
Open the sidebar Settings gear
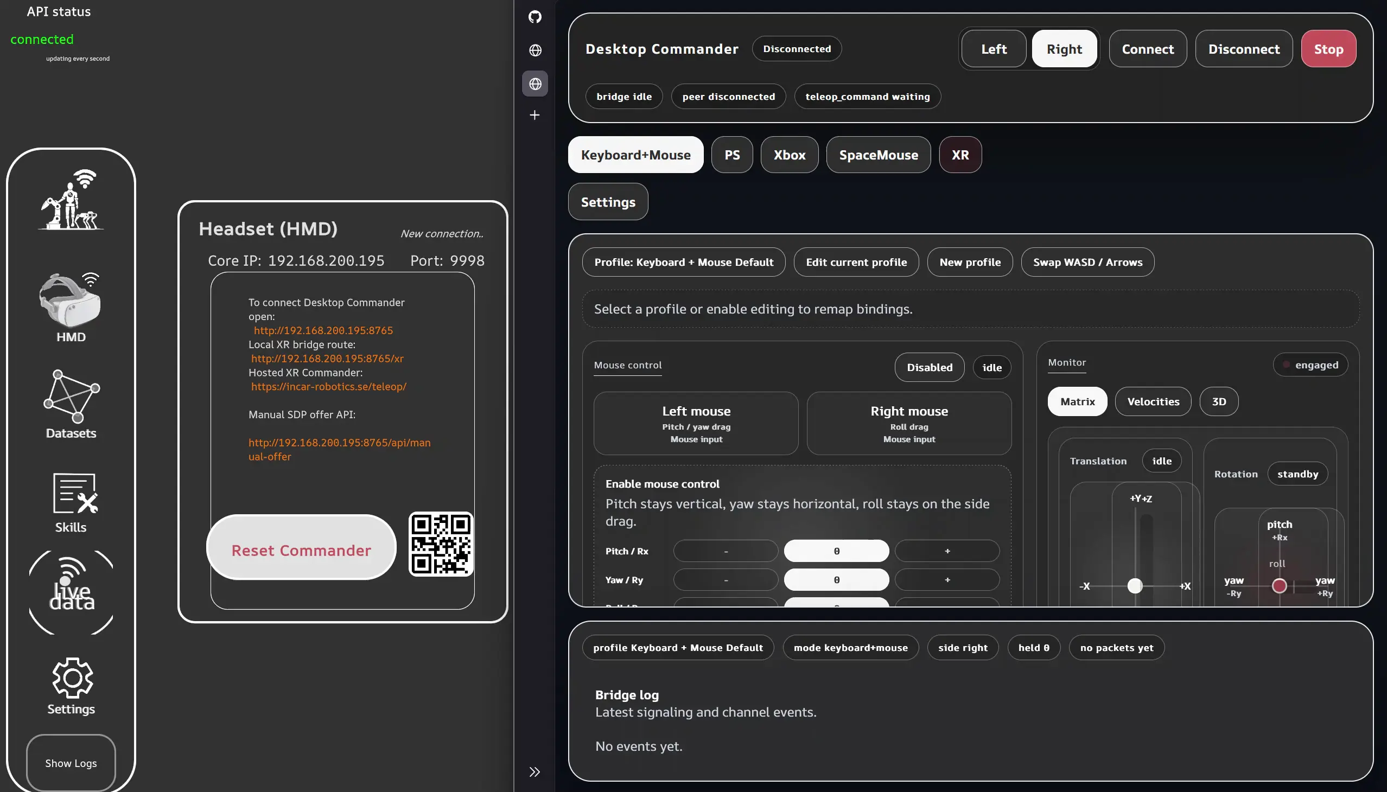pos(71,686)
